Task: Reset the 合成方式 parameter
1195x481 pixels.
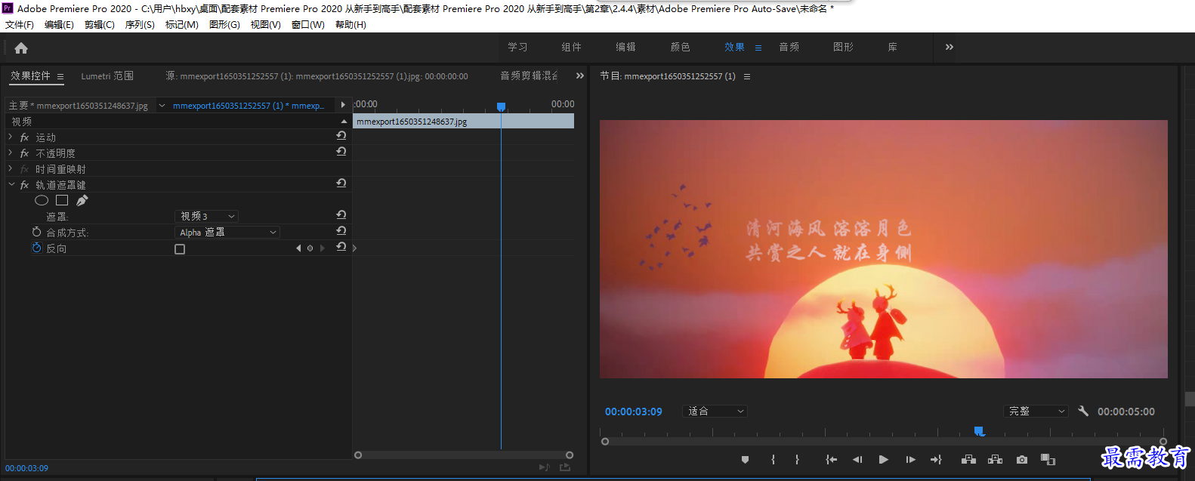Action: point(341,231)
